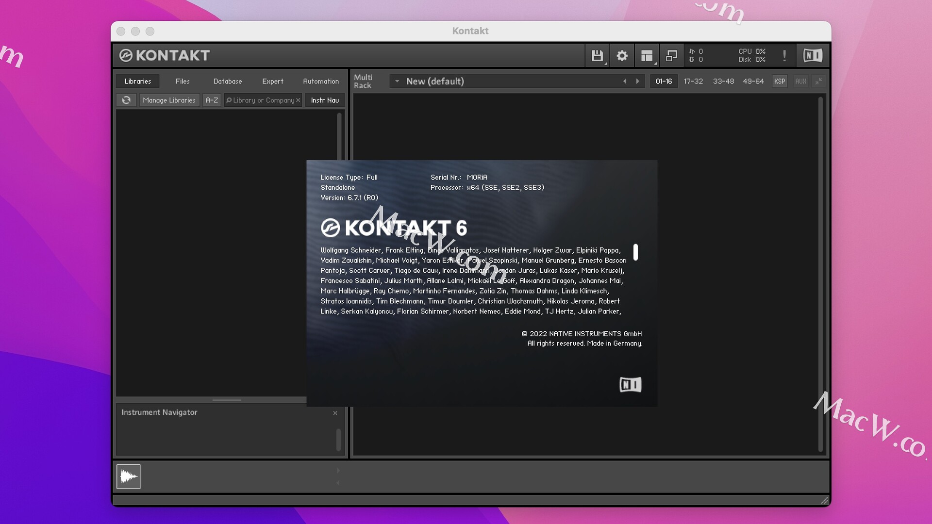Click the 2022 NATIVE INSTRUMENTS GmbH text
Screen dimensions: 932x524
(582, 334)
